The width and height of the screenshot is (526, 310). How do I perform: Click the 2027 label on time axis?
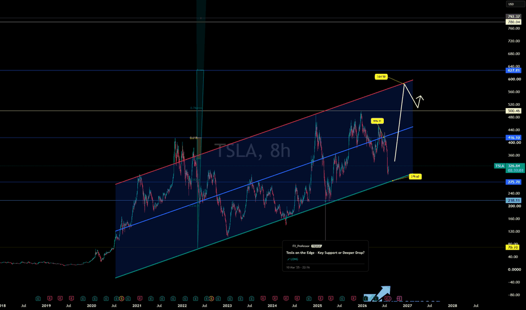tap(407, 305)
